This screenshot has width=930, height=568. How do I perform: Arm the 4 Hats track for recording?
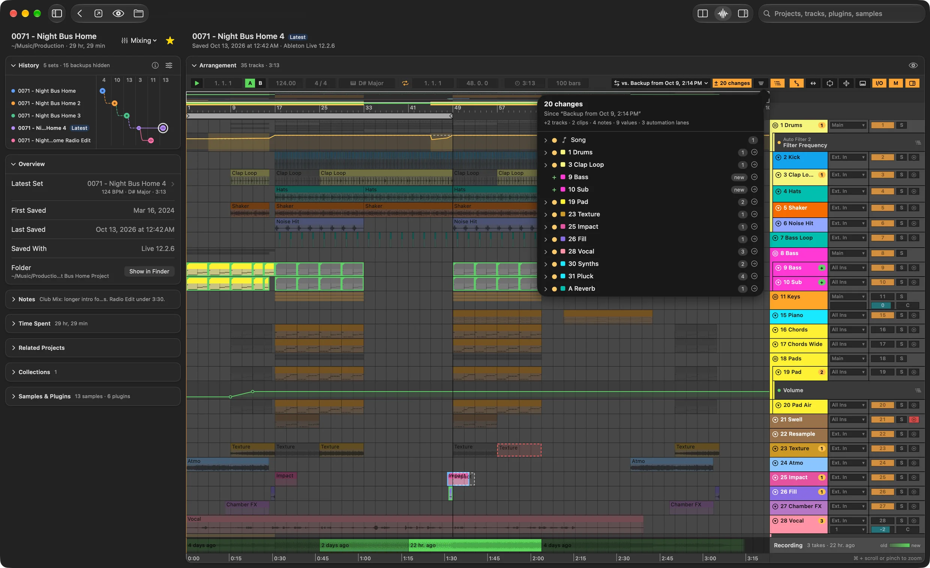pyautogui.click(x=914, y=191)
